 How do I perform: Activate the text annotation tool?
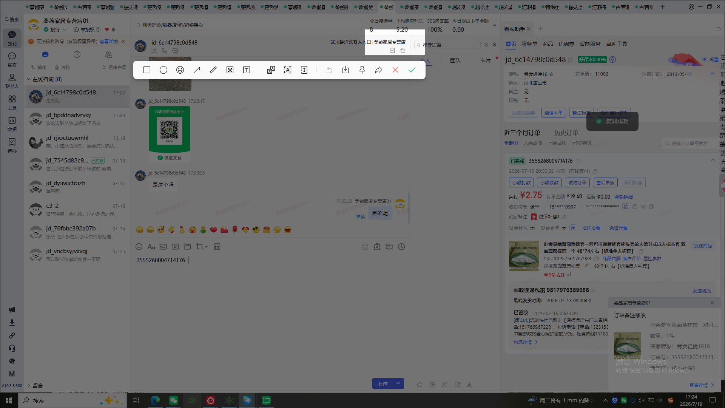247,70
